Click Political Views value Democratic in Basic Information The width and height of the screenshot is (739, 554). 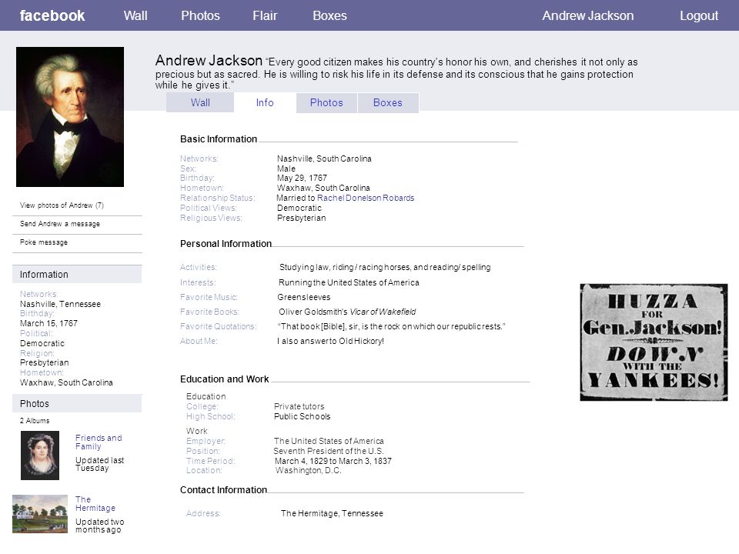299,208
